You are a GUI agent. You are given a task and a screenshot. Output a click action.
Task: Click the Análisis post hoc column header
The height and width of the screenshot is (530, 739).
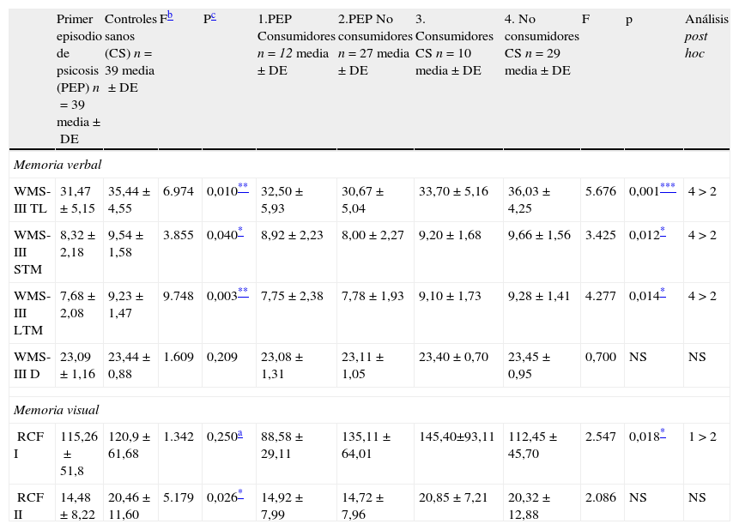pyautogui.click(x=706, y=35)
